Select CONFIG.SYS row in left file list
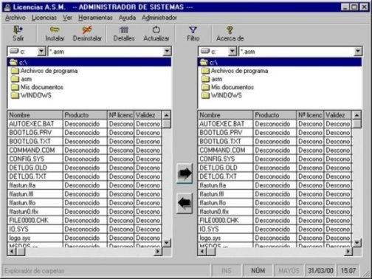 pos(85,159)
